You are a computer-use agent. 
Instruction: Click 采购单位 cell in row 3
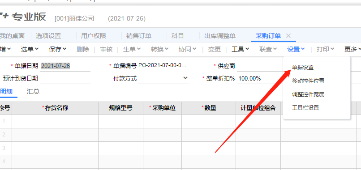(x=162, y=148)
